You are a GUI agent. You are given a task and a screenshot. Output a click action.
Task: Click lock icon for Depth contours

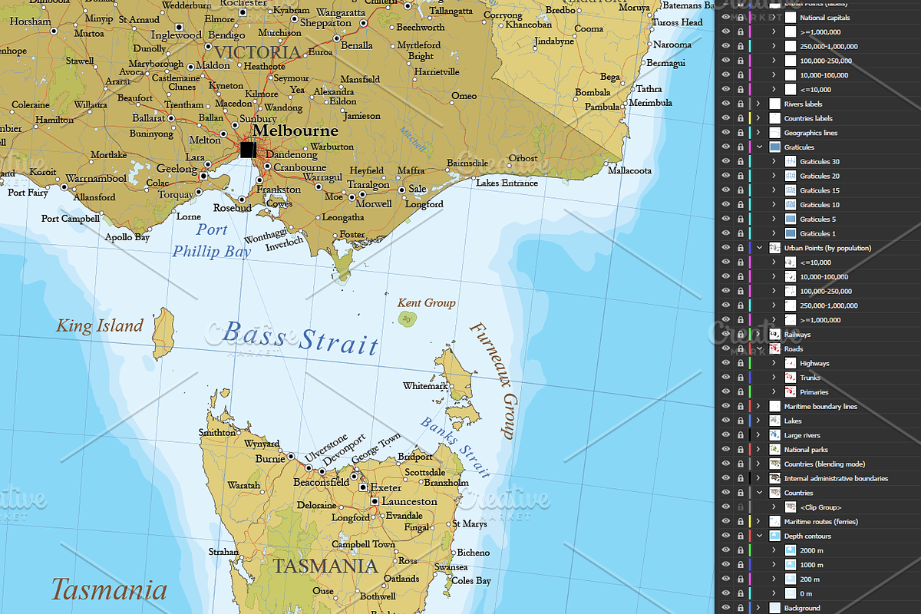click(x=740, y=536)
